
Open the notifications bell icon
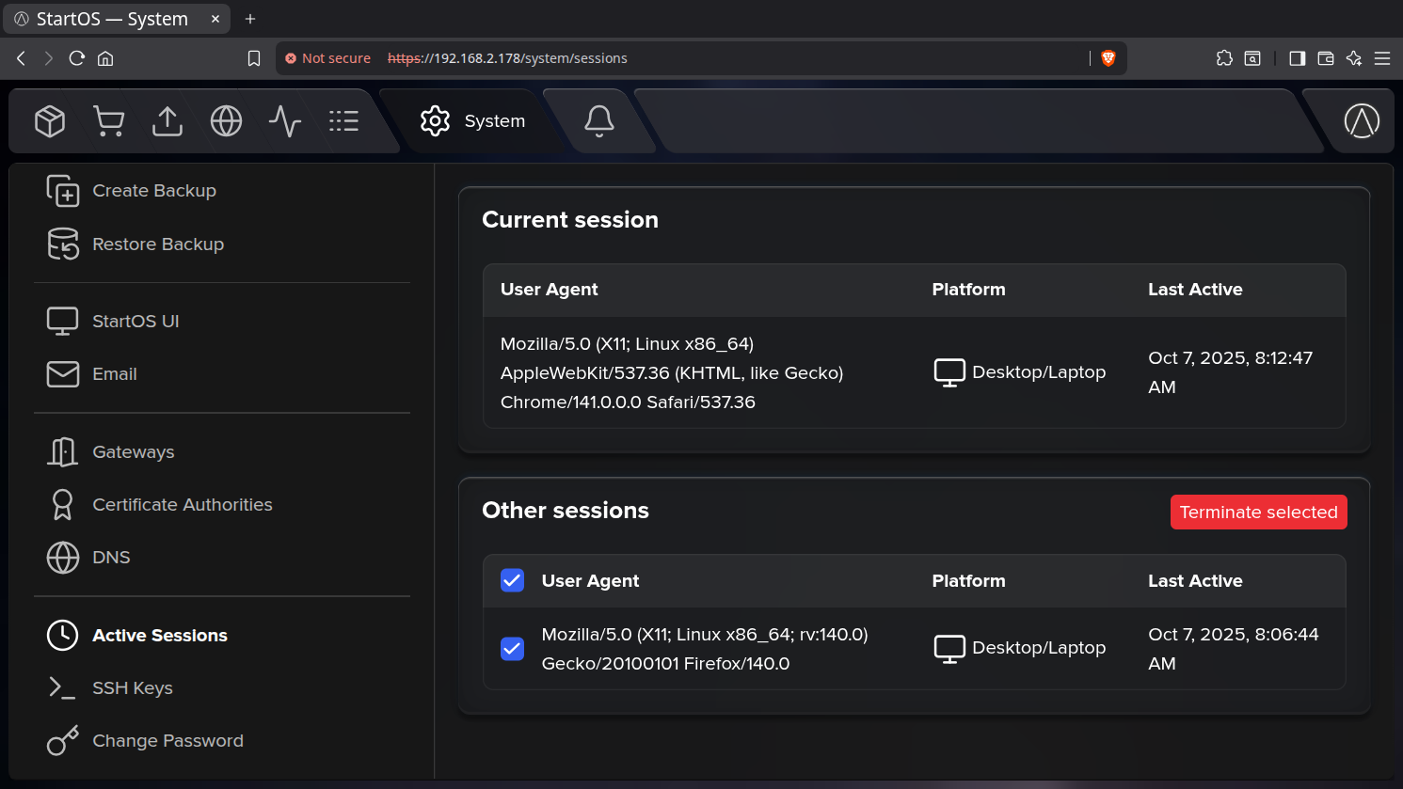click(599, 120)
